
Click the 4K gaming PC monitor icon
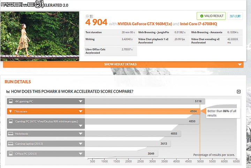(11, 101)
